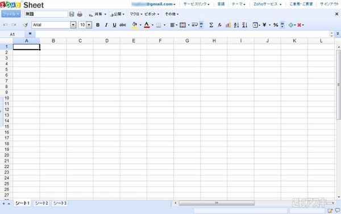This screenshot has width=341, height=214.
Task: Click the horizontal scrollbar thumb
Action: 217,203
